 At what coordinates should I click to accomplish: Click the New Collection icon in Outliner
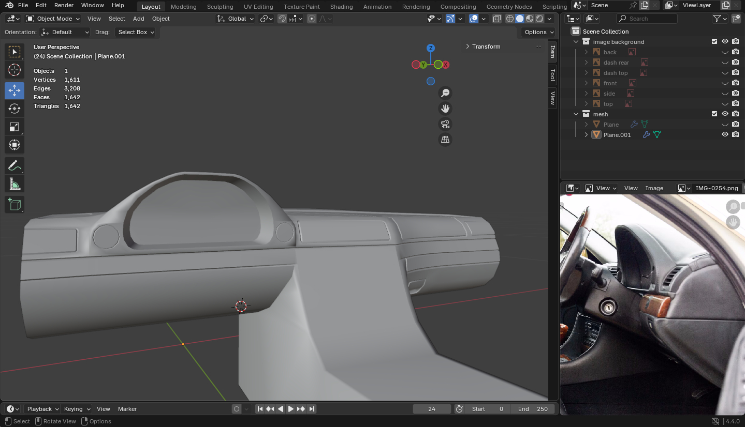[x=736, y=19]
